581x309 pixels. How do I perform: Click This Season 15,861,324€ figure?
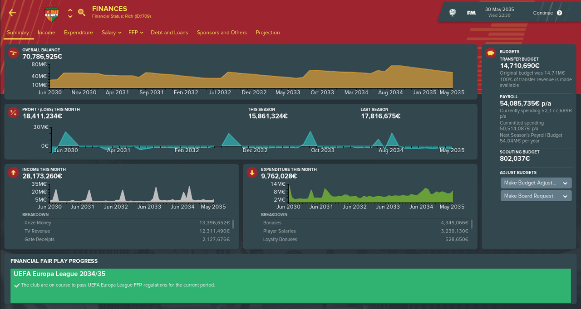[268, 116]
